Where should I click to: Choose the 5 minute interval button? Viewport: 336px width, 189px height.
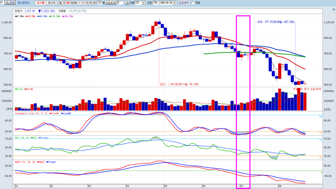[x=83, y=3]
